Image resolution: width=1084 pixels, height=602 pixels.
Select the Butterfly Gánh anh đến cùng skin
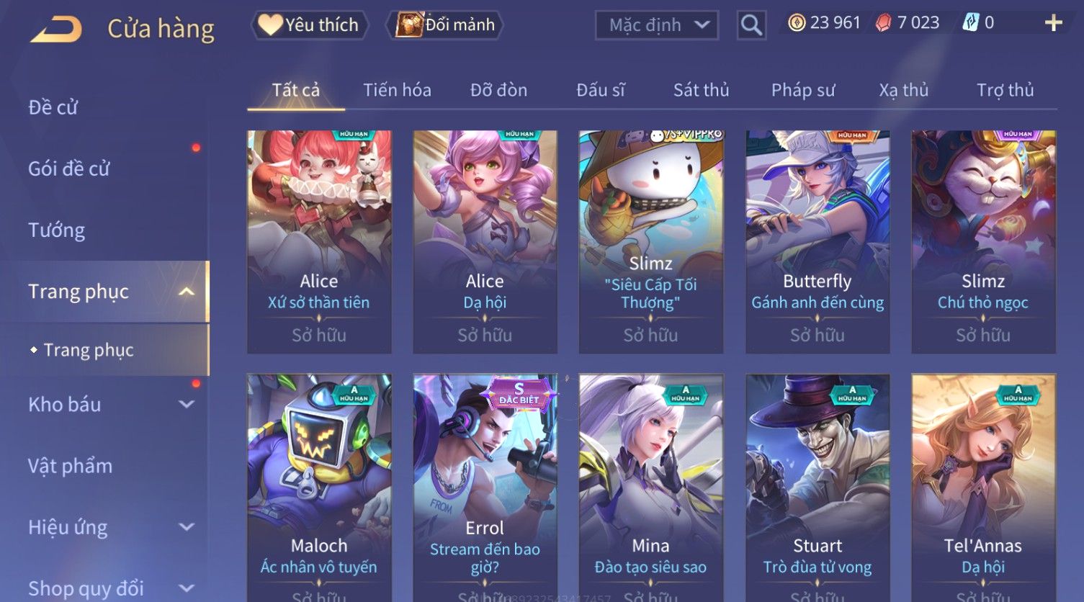click(x=818, y=242)
